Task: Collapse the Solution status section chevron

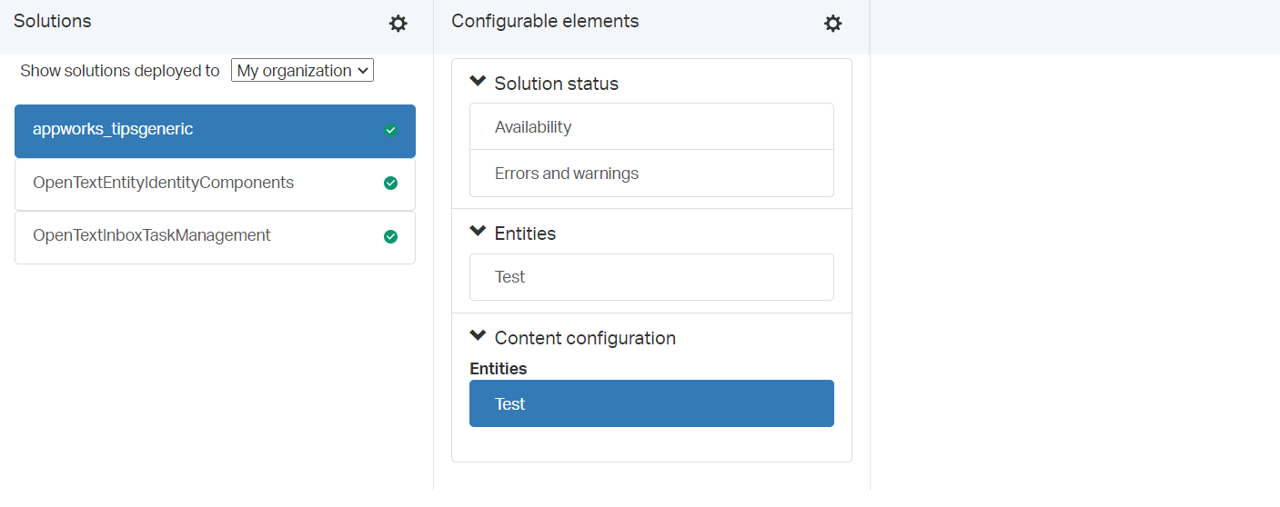Action: click(478, 81)
